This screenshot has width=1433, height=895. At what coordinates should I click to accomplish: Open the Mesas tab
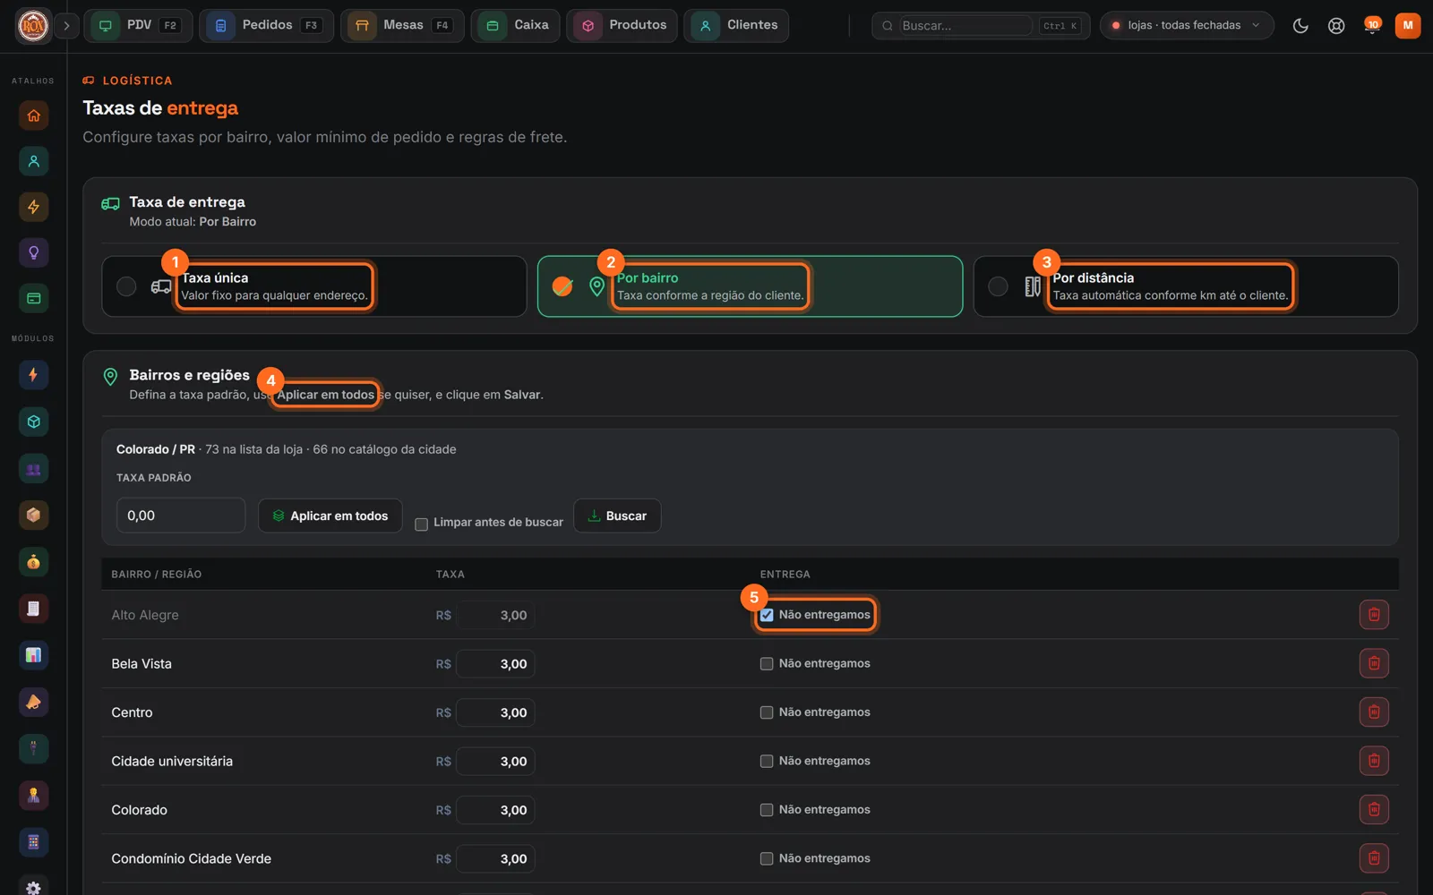402,25
